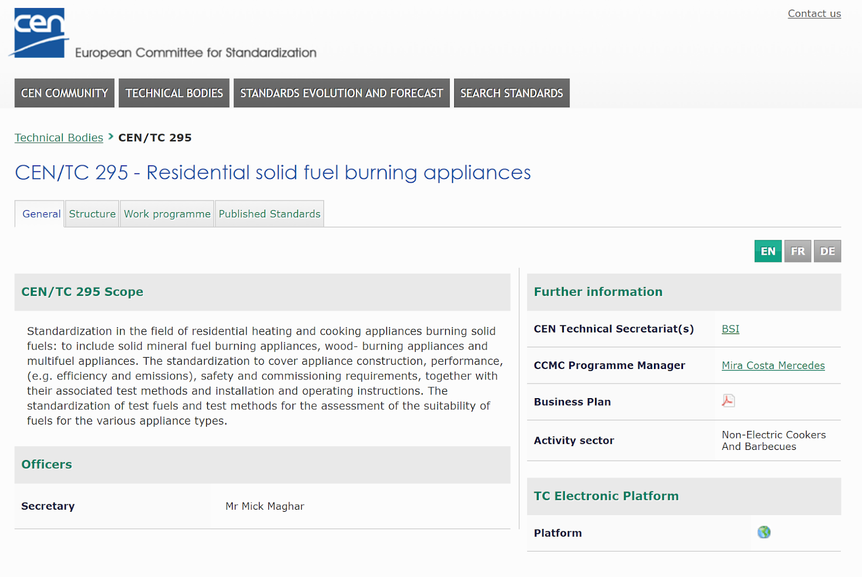Viewport: 862px width, 577px height.
Task: Switch language to FR
Action: tap(797, 251)
